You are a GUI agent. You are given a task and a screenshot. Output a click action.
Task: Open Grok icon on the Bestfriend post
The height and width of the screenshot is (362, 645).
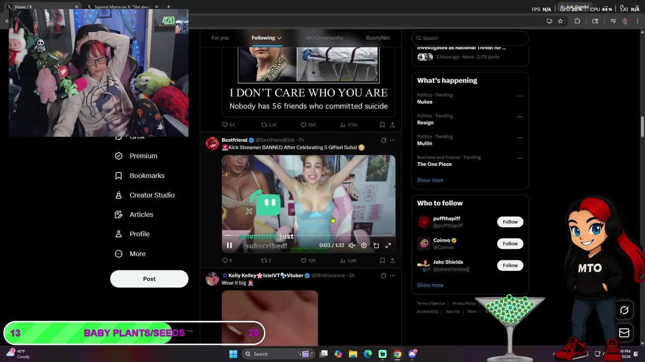[383, 140]
